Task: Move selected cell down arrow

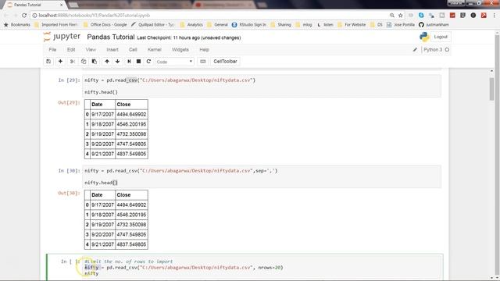Action: (x=118, y=62)
